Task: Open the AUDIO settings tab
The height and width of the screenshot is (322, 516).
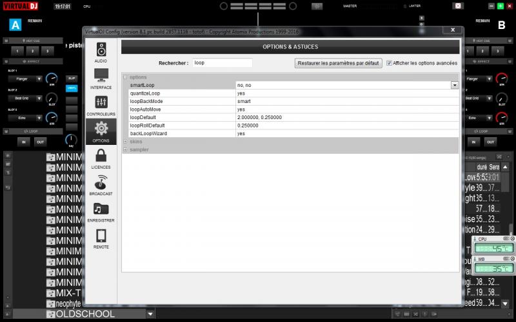Action: (x=101, y=53)
